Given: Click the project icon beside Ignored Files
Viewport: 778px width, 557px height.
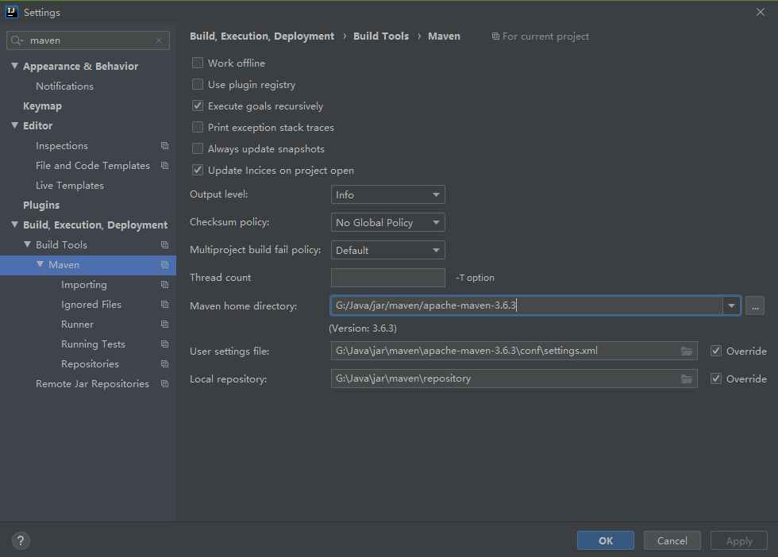Looking at the screenshot, I should pos(165,305).
